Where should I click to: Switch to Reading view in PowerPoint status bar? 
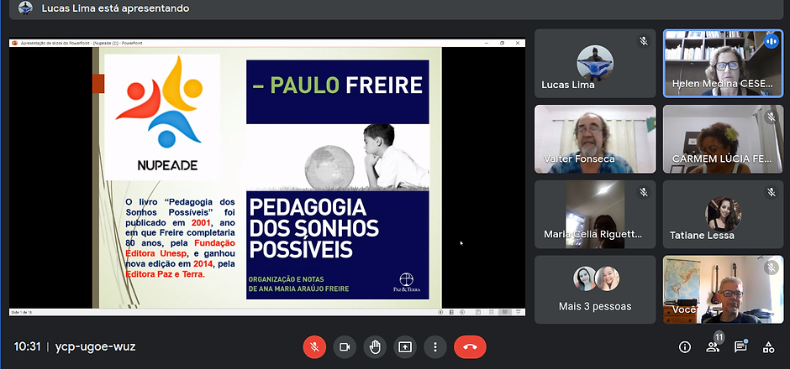[505, 312]
